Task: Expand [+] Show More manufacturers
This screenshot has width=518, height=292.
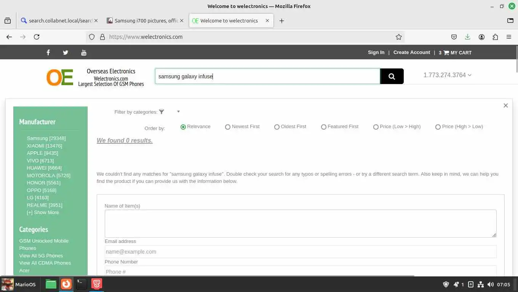Action: pos(43,213)
